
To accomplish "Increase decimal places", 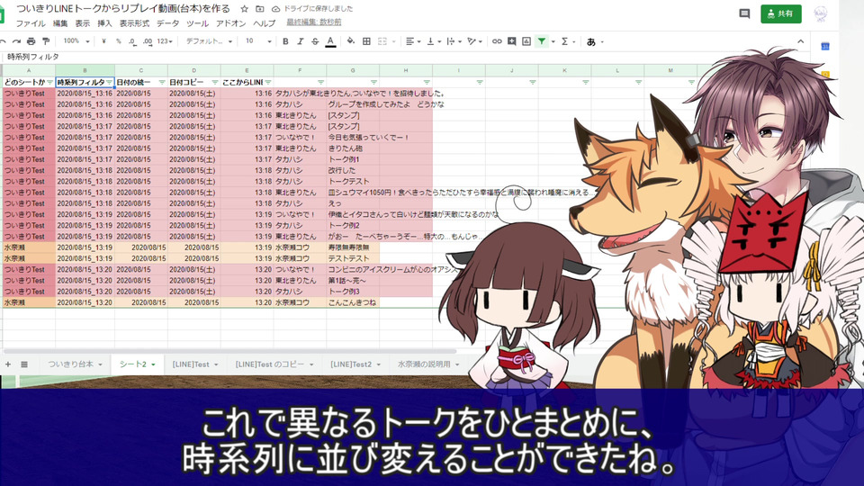I will [x=147, y=41].
